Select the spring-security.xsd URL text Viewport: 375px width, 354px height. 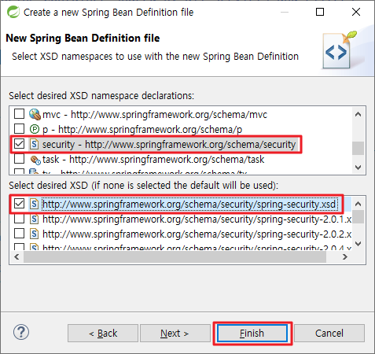(x=189, y=204)
